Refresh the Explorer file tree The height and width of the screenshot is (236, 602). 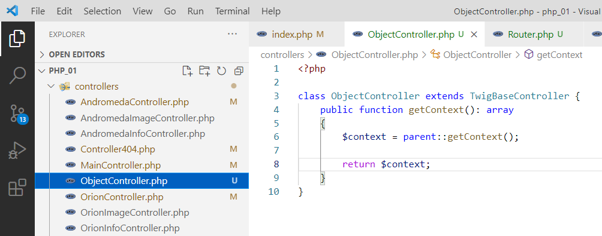[221, 71]
